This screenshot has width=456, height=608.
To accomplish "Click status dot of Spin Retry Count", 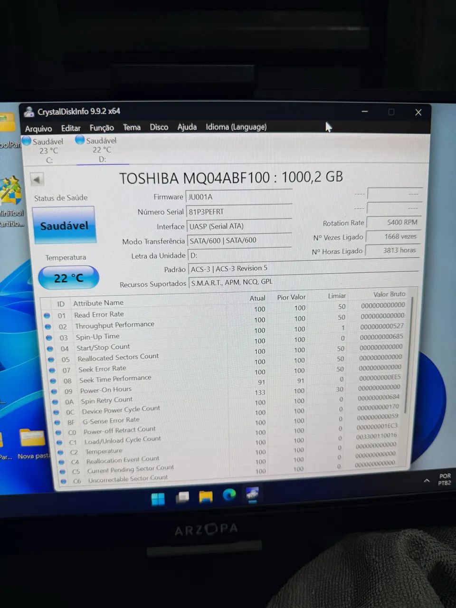I will click(x=55, y=402).
